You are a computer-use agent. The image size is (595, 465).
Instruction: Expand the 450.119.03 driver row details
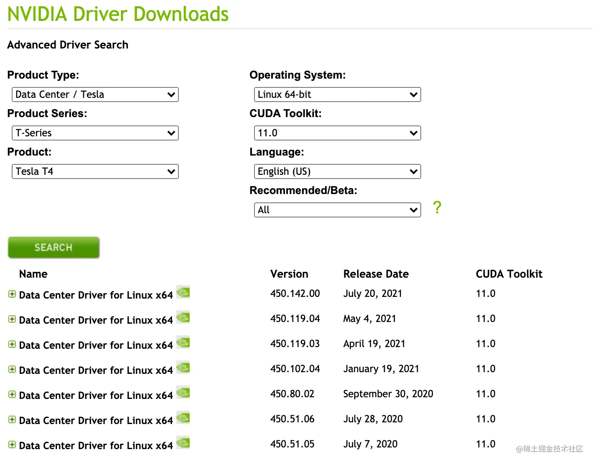12,345
